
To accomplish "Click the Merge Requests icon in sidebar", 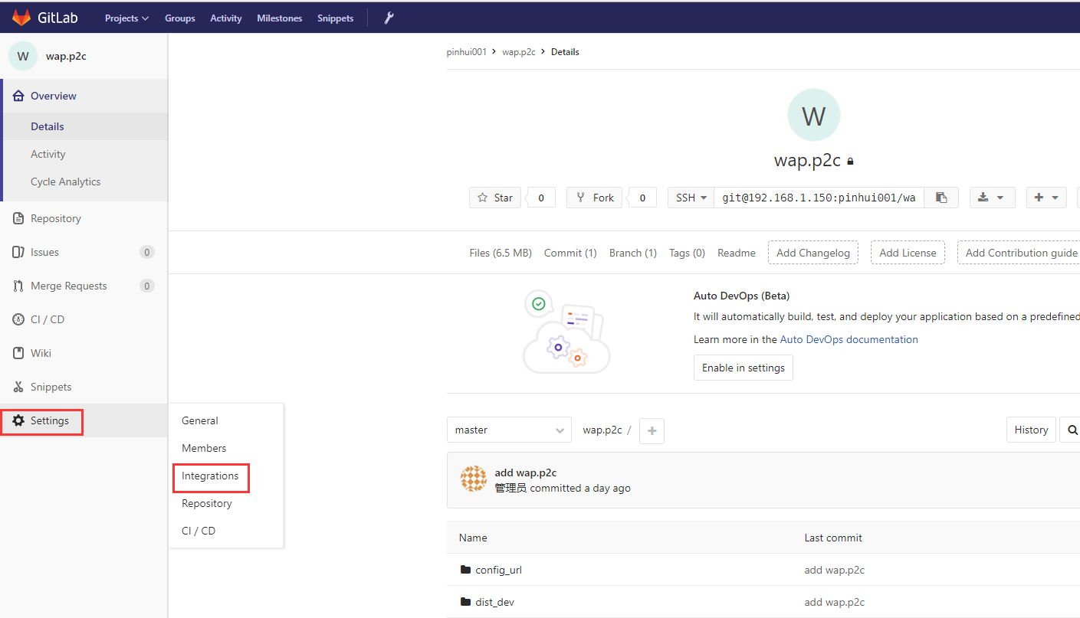I will pos(18,286).
